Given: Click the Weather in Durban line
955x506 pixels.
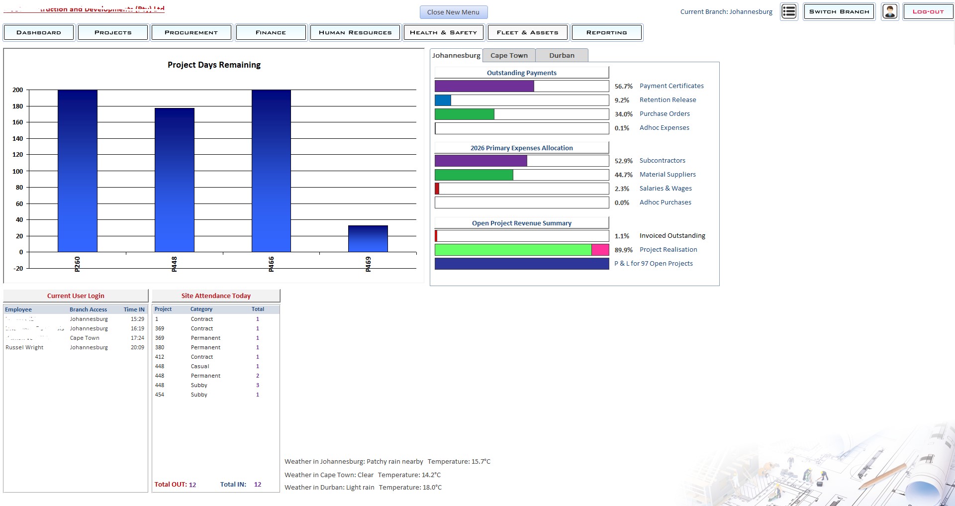Looking at the screenshot, I should (363, 487).
